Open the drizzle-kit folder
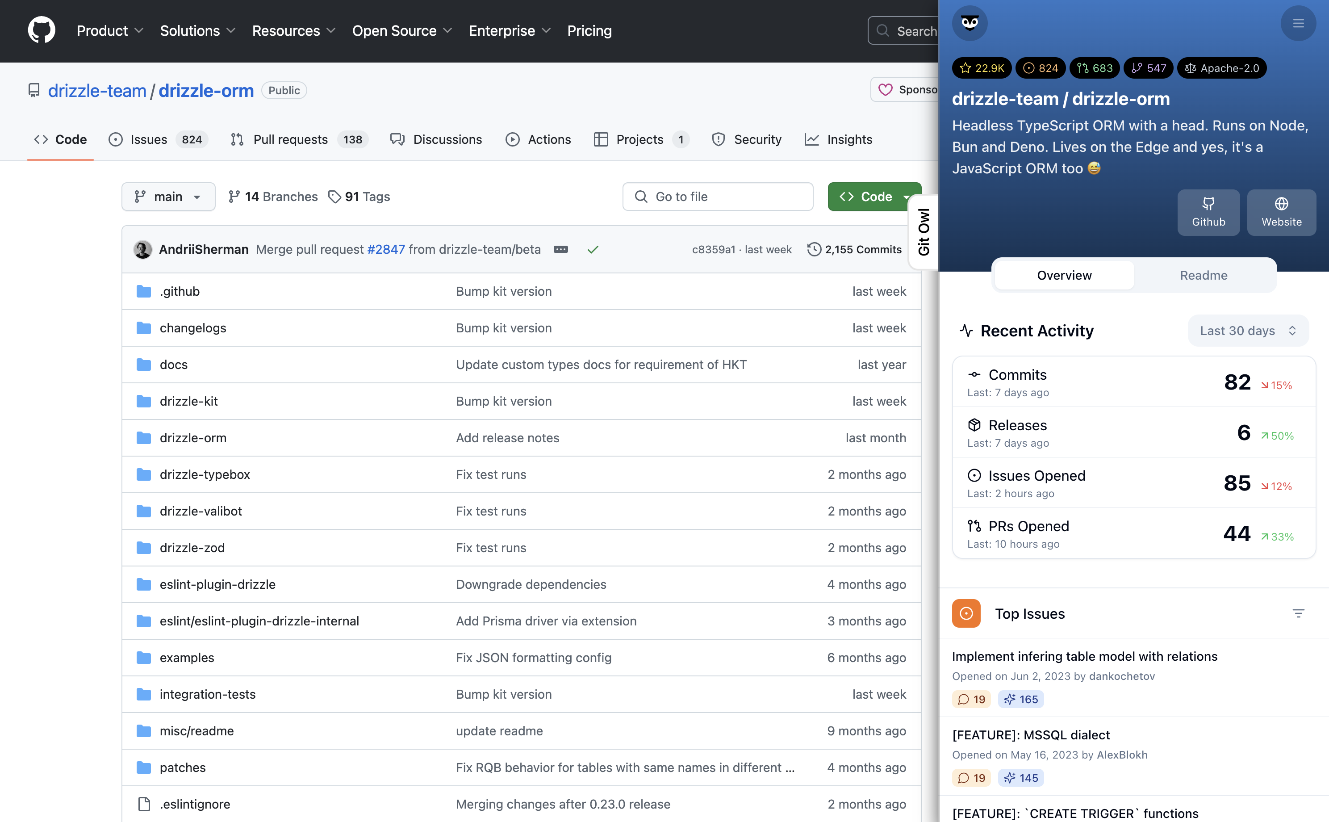 point(188,401)
